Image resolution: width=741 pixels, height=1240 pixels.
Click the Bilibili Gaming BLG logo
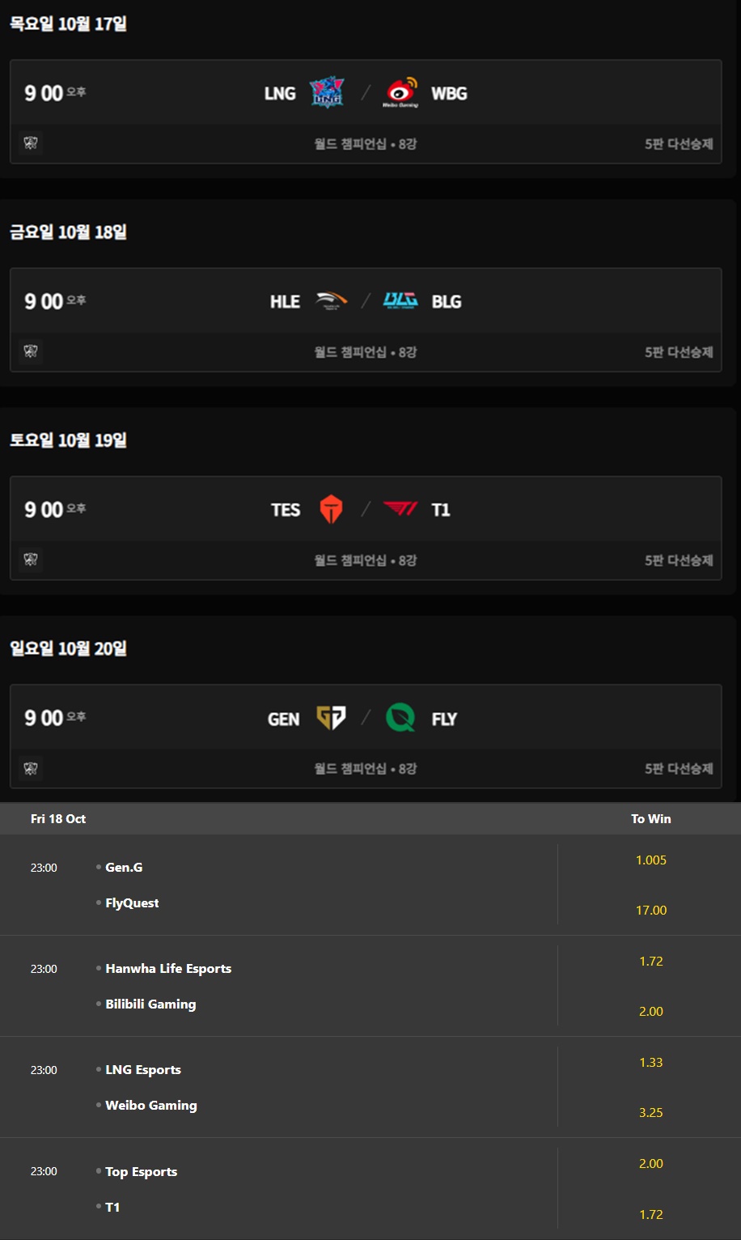coord(400,301)
